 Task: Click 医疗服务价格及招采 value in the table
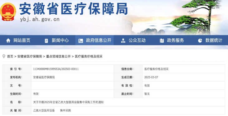click(156, 69)
